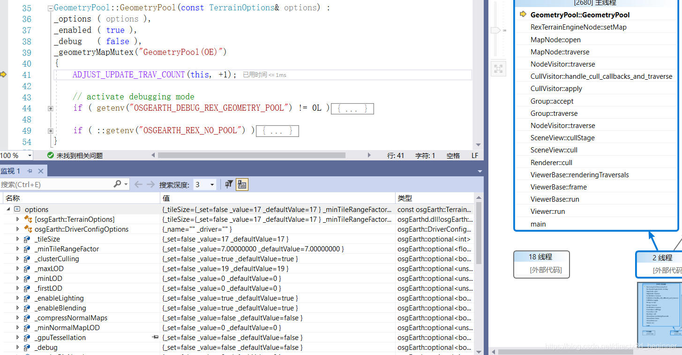Click the 行: 41 status indicator
The width and height of the screenshot is (682, 355).
coord(396,156)
